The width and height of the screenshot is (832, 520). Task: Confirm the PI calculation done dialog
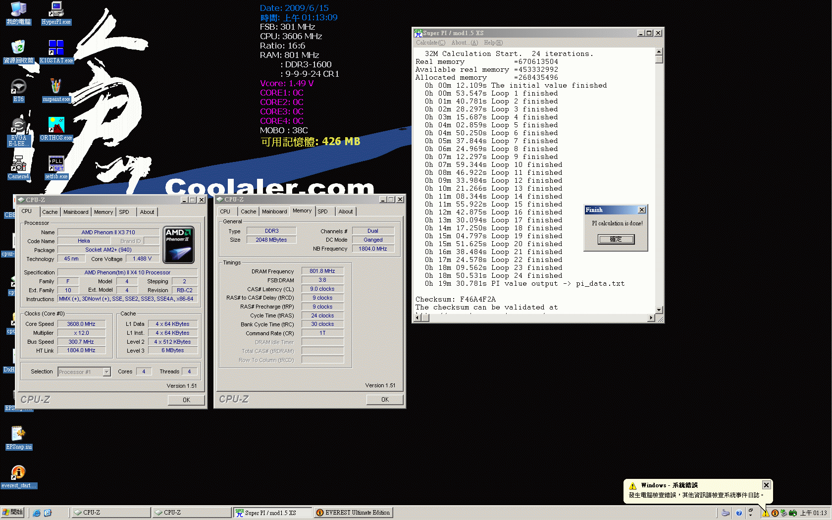pos(616,239)
